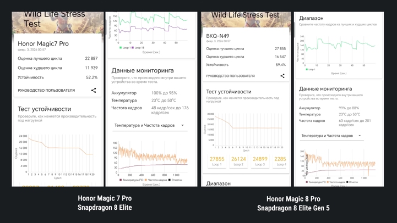This screenshot has height=223, width=397.
Task: Click Wild Life Stress Test banner above BKQ-N49
Action: coord(246,19)
